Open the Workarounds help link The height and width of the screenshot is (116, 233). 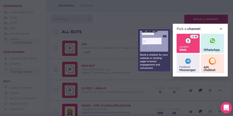18,104
